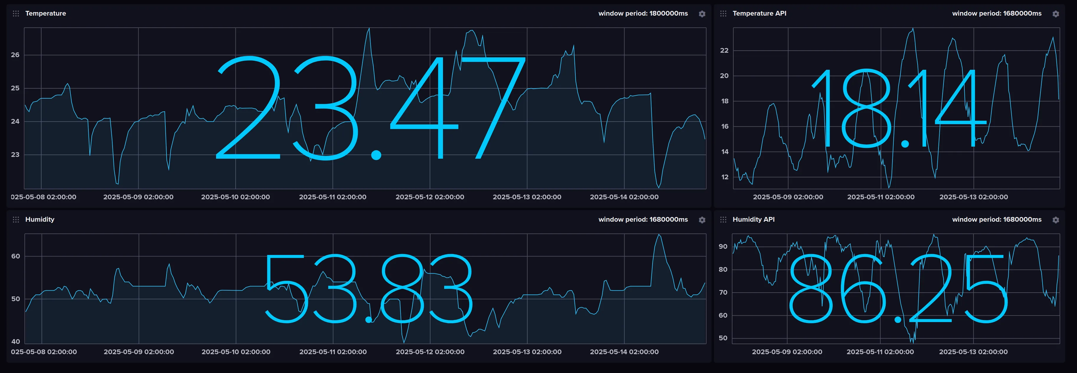Viewport: 1077px width, 373px height.
Task: Select the Temperature panel title
Action: click(x=46, y=13)
